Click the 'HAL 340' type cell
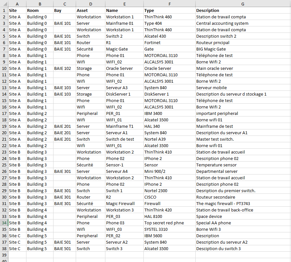Image resolution: width=291 pixels, height=262 pixels. [152, 126]
